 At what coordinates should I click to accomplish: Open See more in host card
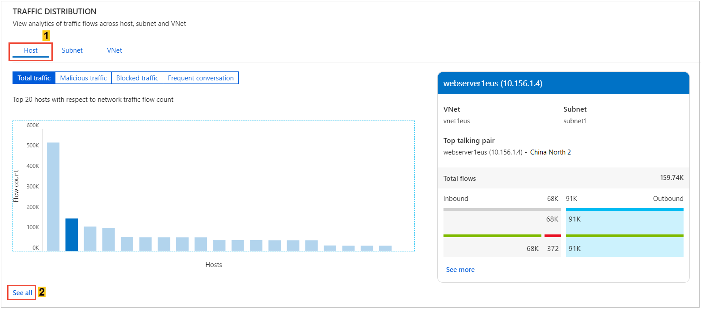click(x=460, y=270)
